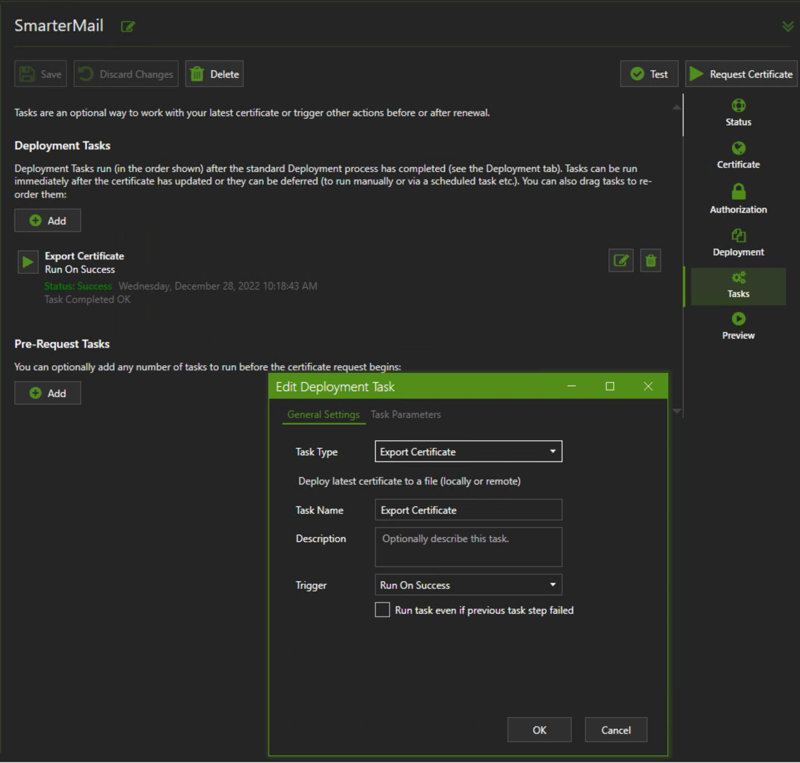Confirm dialog with OK button
The width and height of the screenshot is (800, 763).
point(539,730)
